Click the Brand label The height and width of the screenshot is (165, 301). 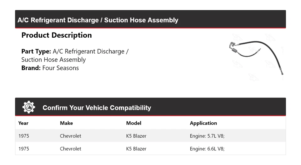[31, 68]
